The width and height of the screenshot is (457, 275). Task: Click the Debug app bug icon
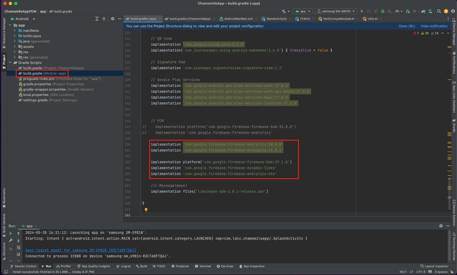(x=382, y=11)
